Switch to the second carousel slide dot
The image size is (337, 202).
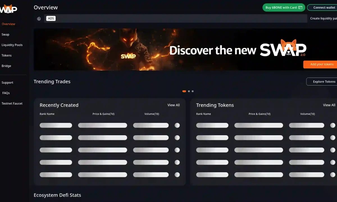(x=189, y=91)
